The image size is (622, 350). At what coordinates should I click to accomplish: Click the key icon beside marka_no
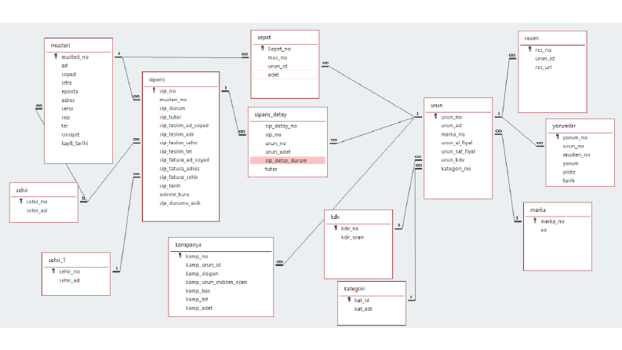(535, 221)
